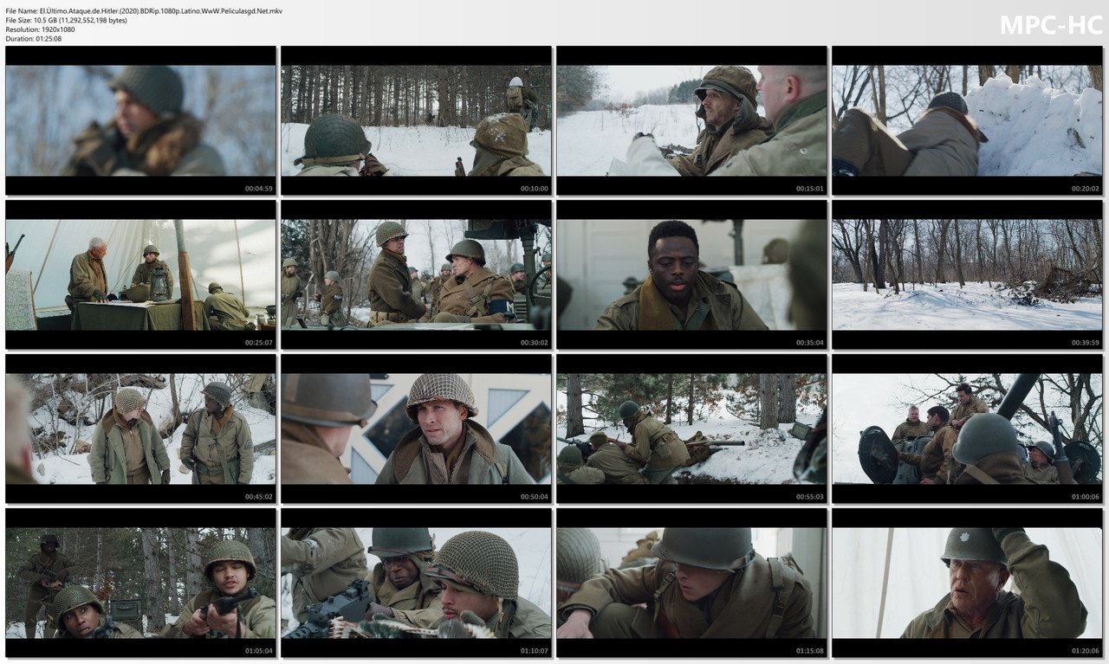Screen dimensions: 1109x664
Task: Select the thumbnail at 00:30:02
Action: pyautogui.click(x=416, y=274)
